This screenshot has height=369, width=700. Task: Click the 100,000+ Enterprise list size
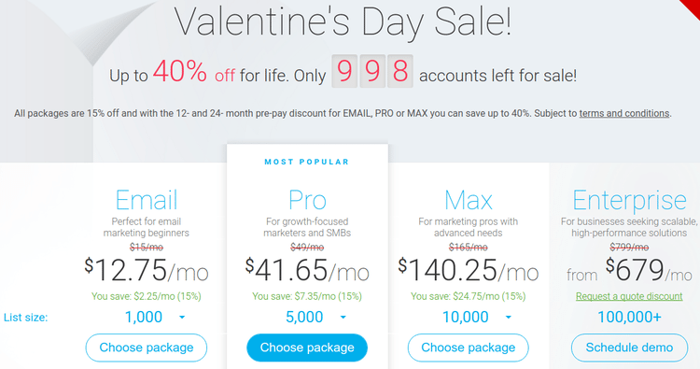click(629, 318)
